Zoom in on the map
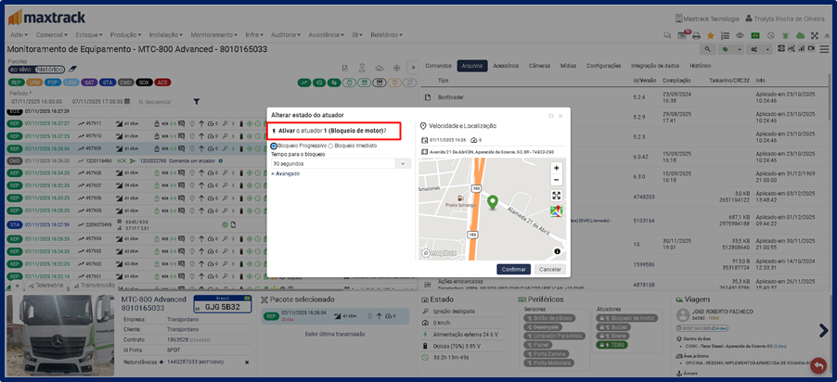 tap(556, 169)
